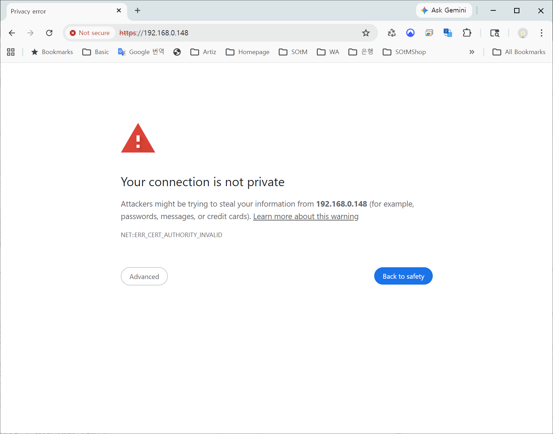
Task: Bookmark this page with the star icon
Action: [x=366, y=33]
